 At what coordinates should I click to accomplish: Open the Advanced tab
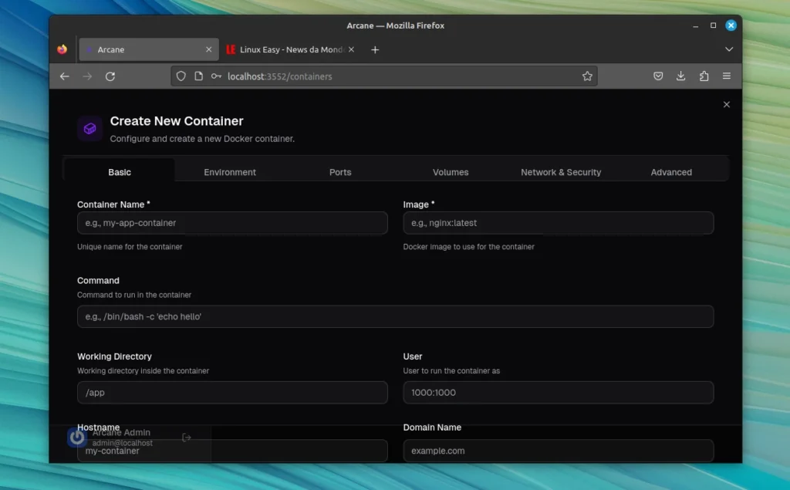point(671,172)
